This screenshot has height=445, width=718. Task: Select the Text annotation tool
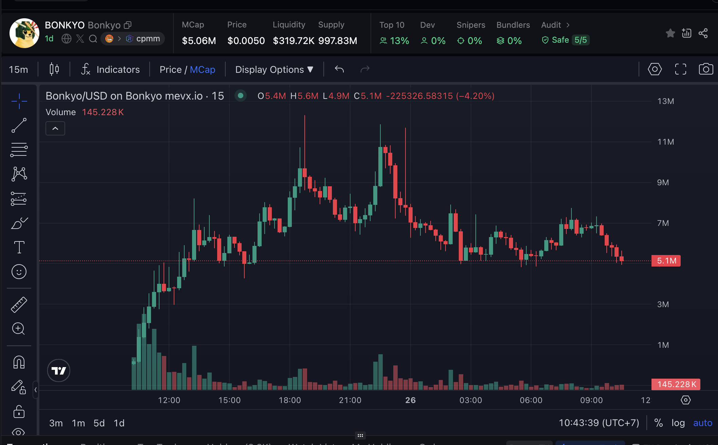pos(19,247)
